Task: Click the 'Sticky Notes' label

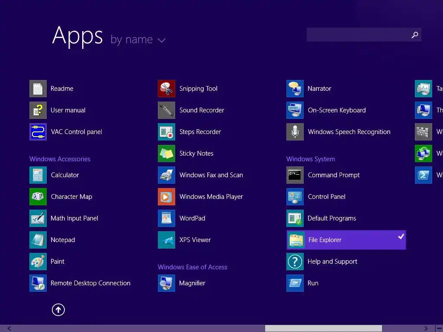Action: point(196,153)
